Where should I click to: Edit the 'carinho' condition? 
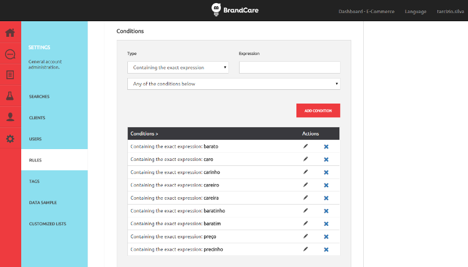[305, 172]
